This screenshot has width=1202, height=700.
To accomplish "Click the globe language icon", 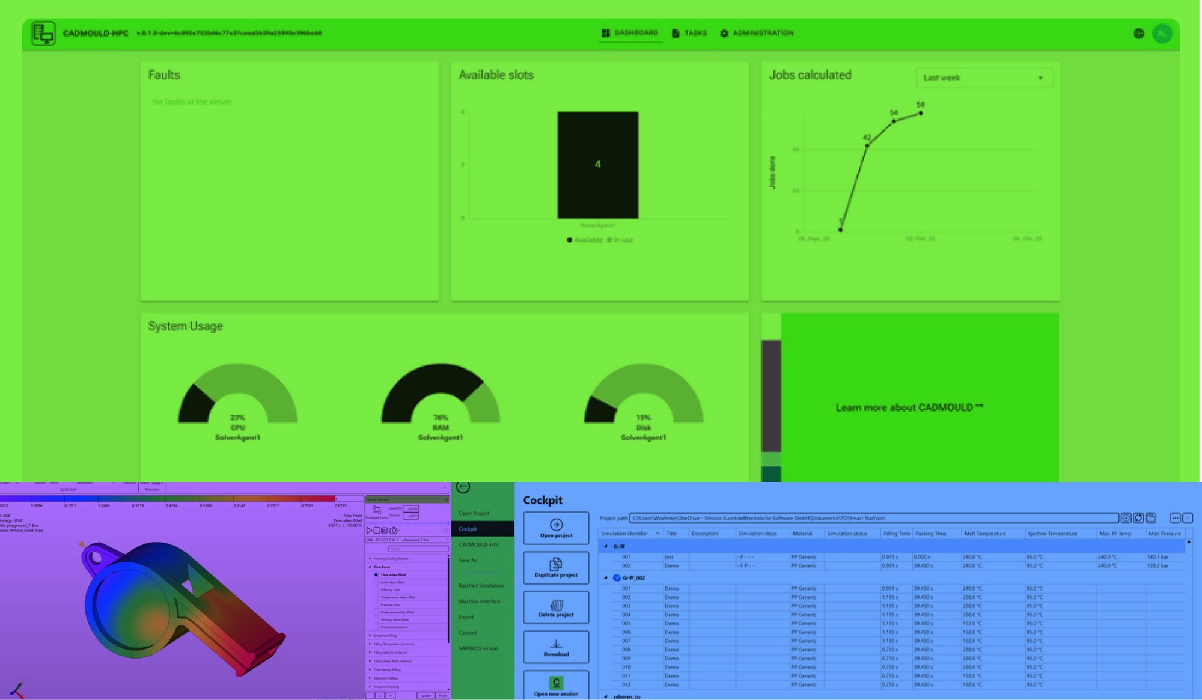I will pos(1138,34).
